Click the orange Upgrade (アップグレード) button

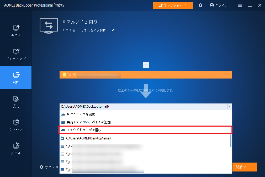[x=173, y=6]
